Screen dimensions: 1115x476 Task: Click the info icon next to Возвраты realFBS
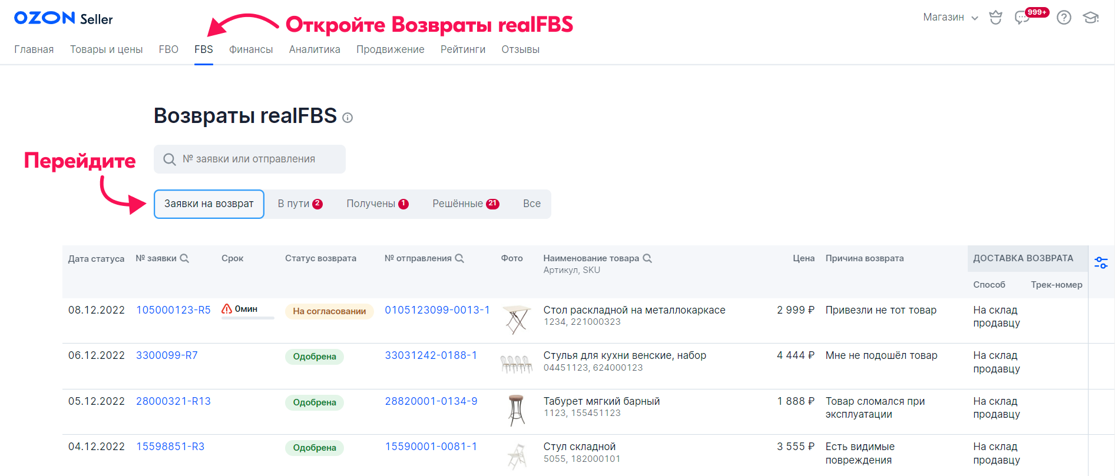point(348,118)
